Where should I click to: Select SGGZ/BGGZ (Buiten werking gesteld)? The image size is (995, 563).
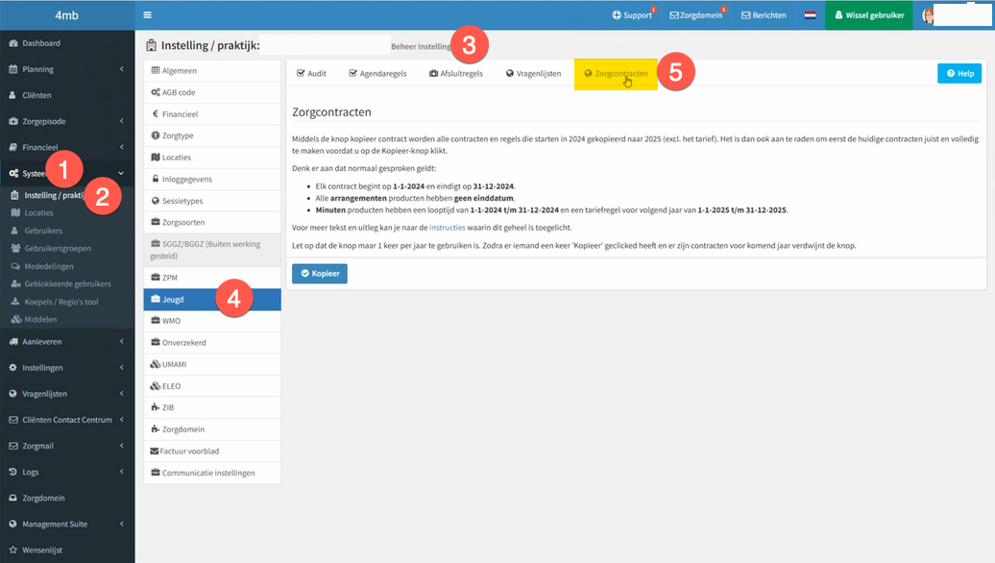pos(212,250)
